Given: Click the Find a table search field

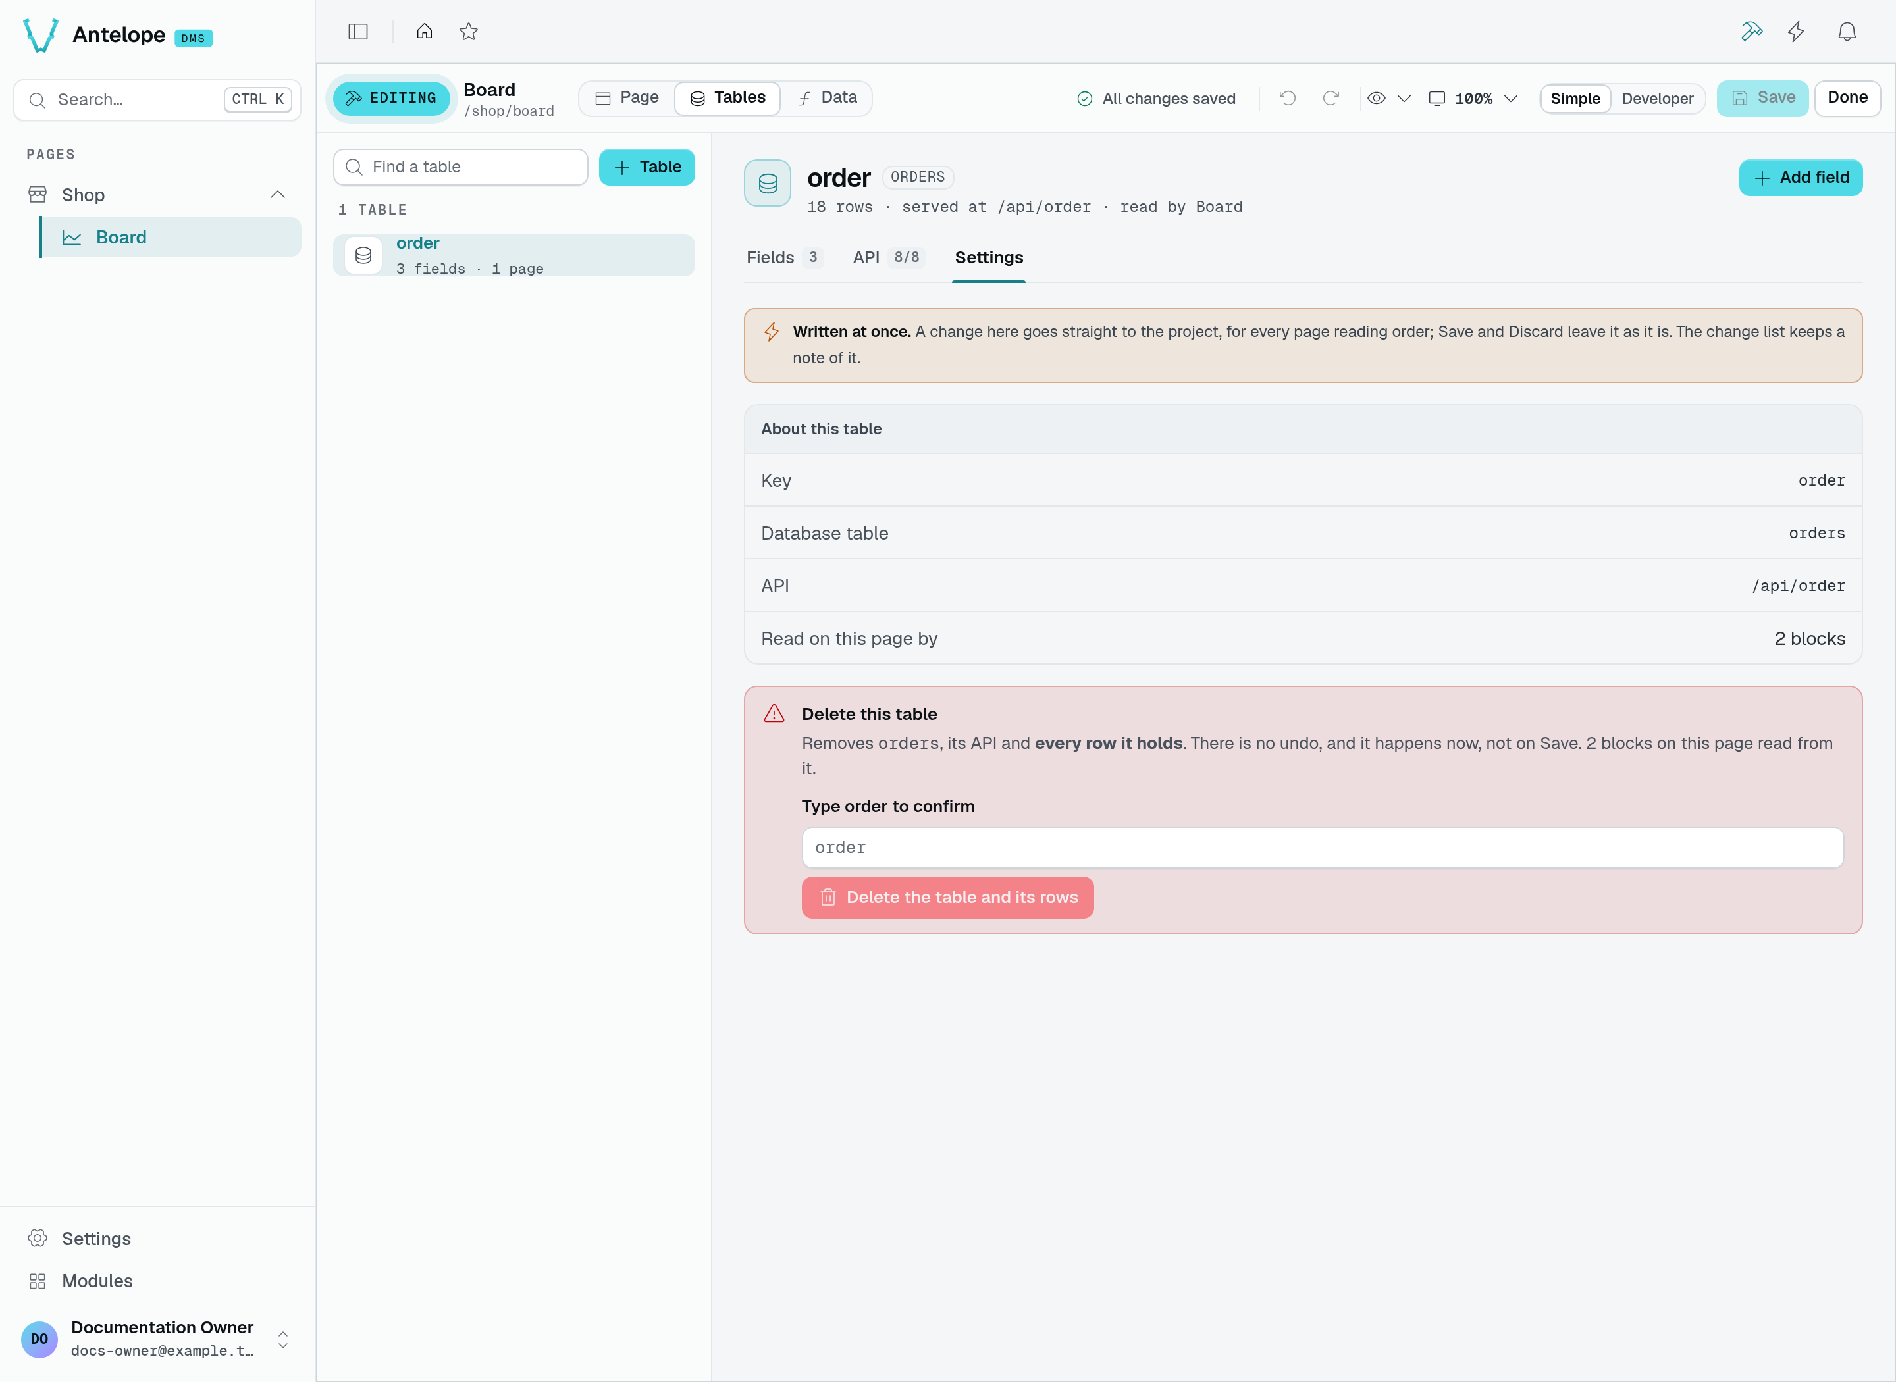Looking at the screenshot, I should click(461, 167).
